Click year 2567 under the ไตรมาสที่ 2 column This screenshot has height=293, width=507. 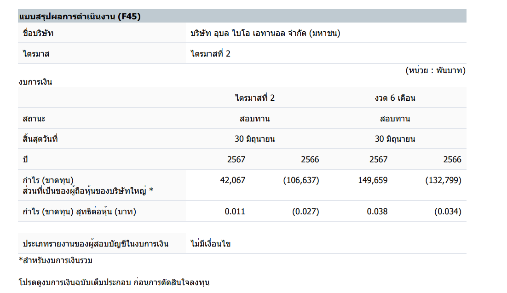[236, 160]
